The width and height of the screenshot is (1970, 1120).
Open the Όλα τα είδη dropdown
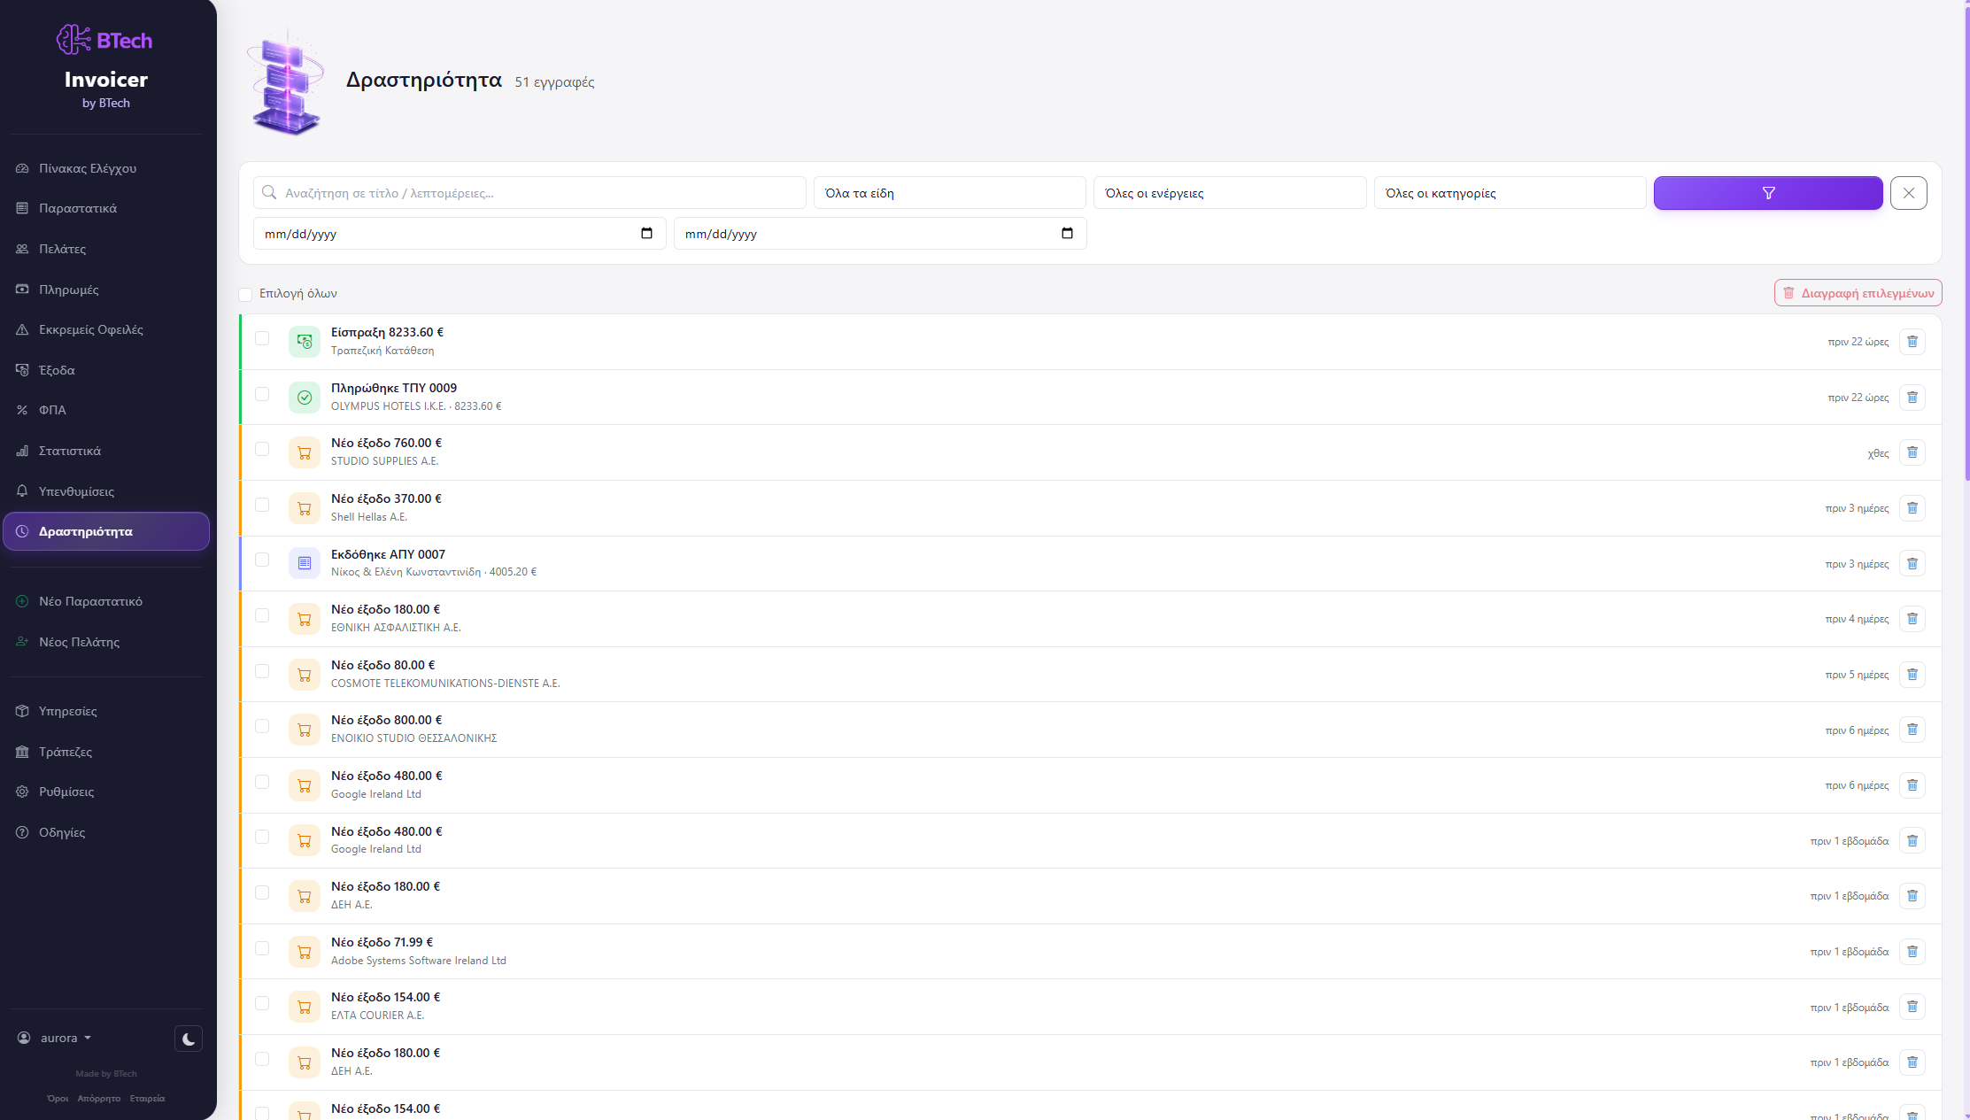coord(949,193)
